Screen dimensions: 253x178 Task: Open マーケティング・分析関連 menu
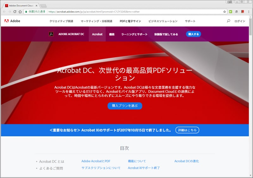(96, 21)
